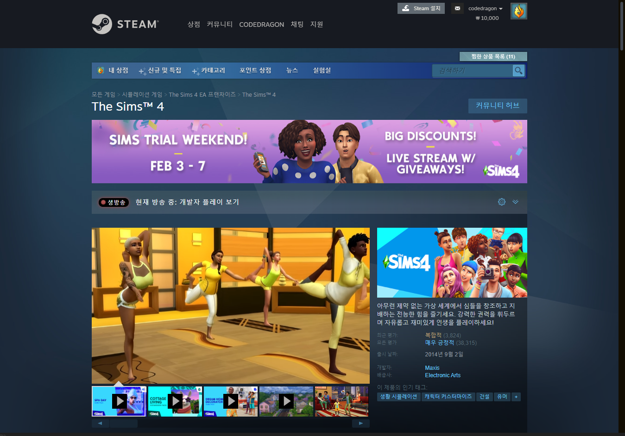Focus the store search field
The height and width of the screenshot is (436, 625).
coord(473,70)
